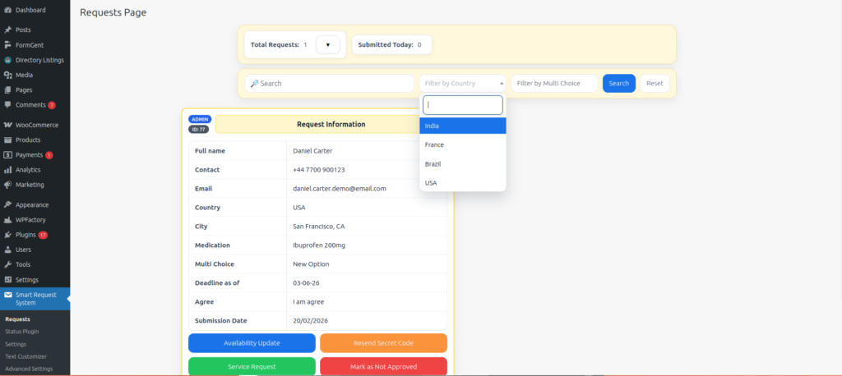Click the Comments bubble icon
This screenshot has height=376, width=842.
click(7, 105)
